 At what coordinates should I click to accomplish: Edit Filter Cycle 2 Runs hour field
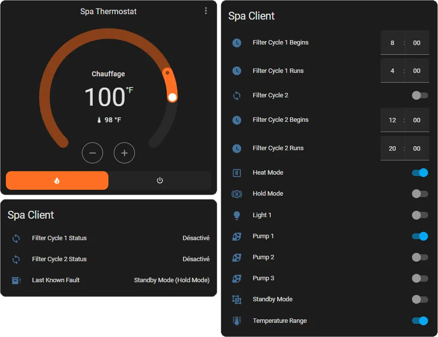point(392,148)
